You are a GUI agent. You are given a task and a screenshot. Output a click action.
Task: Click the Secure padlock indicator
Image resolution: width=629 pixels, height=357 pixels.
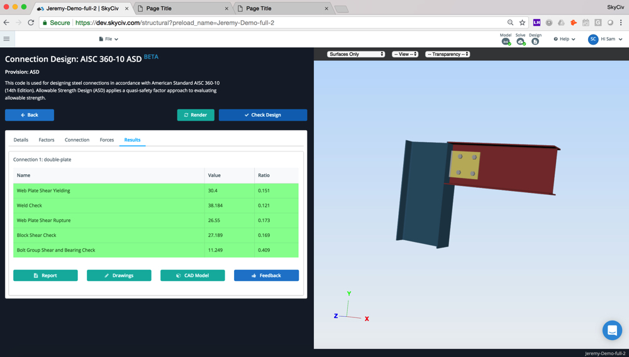tap(56, 23)
